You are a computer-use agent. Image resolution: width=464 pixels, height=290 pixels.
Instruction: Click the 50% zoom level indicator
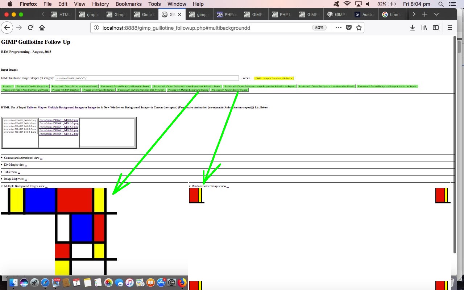click(x=319, y=28)
